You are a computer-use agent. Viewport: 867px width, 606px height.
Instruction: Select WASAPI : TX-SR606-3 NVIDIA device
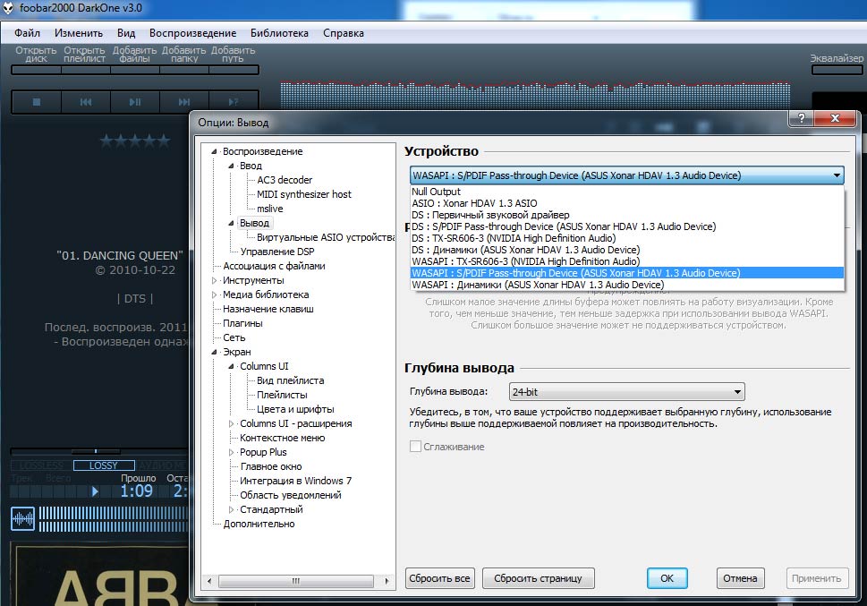[x=627, y=261]
